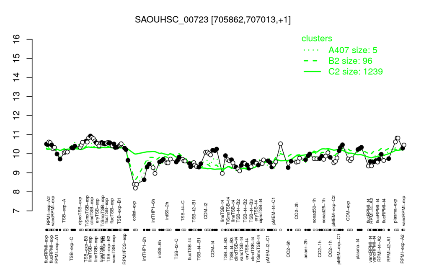Viewport: 429px width, 268px height.
Task: Click the 'ciproTSB-exp' axis label
Action: click(80, 211)
